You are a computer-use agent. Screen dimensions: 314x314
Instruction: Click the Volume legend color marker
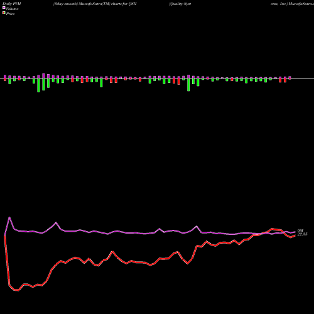tap(4, 8)
